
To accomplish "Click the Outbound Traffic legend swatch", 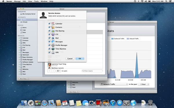I will [113, 39].
